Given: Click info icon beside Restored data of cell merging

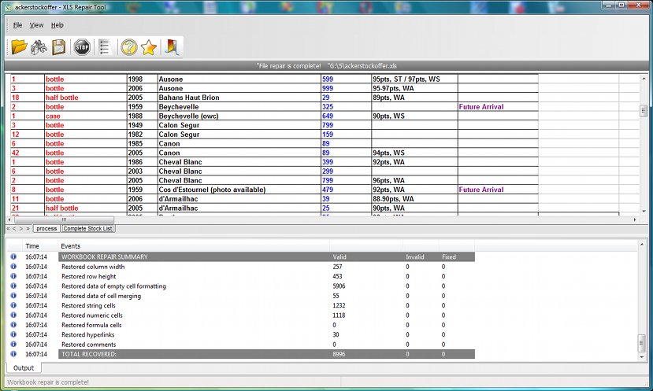Looking at the screenshot, I should pyautogui.click(x=13, y=295).
